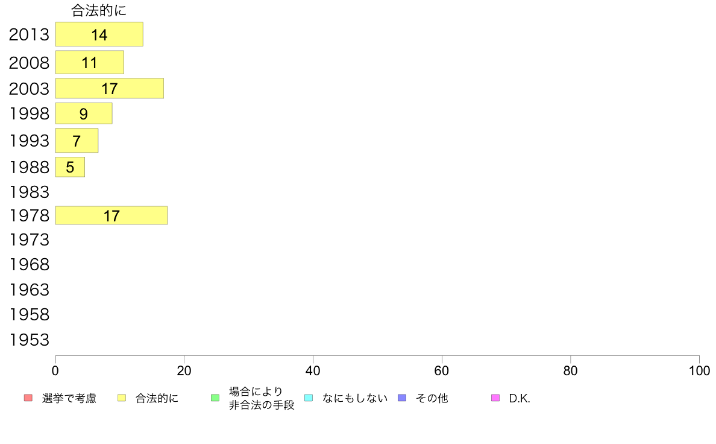Viewport: 716px width, 444px height.
Task: Select the 1998 bar showing 9
Action: tap(84, 113)
